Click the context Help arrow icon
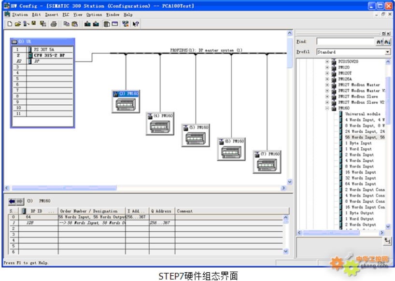395x281 pixels. point(136,24)
